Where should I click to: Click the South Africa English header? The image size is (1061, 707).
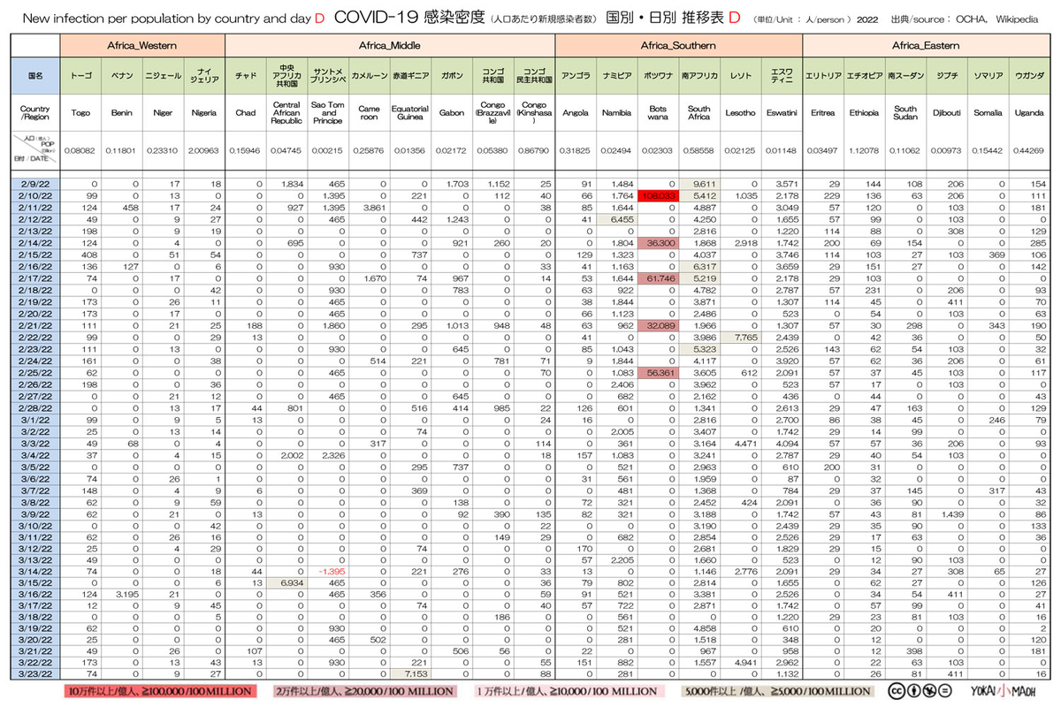click(x=698, y=113)
